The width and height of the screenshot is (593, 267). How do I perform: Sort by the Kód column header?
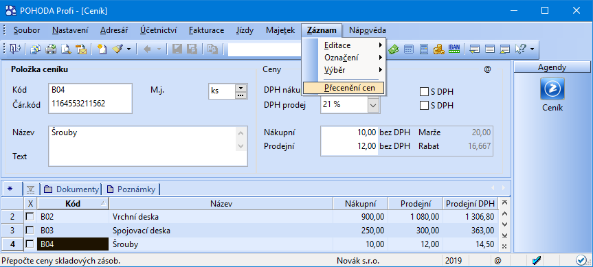(73, 204)
